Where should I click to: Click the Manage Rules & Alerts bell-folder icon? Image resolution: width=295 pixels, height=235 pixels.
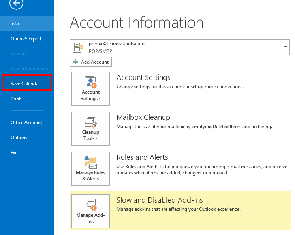(x=90, y=162)
